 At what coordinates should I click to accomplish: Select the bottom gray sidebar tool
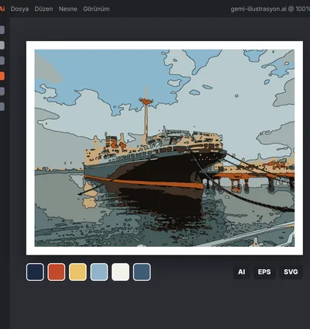coord(2,106)
